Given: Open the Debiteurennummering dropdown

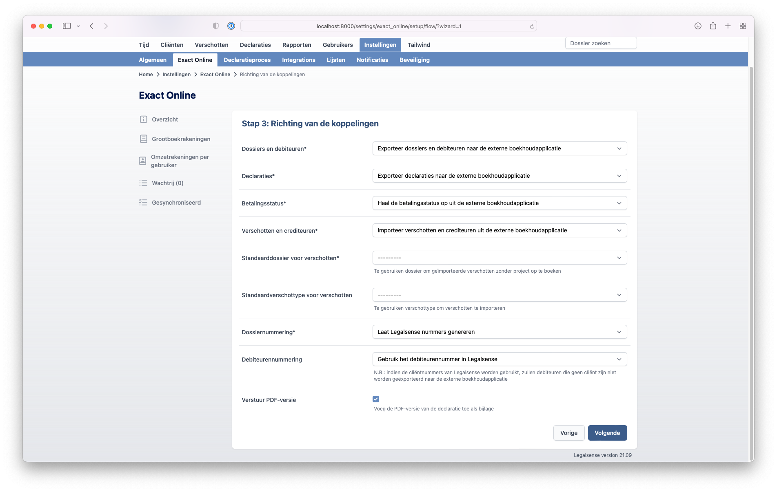Looking at the screenshot, I should 499,359.
